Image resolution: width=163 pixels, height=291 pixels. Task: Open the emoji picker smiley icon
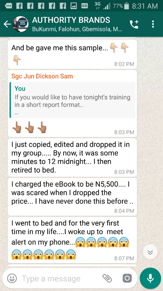click(x=12, y=278)
